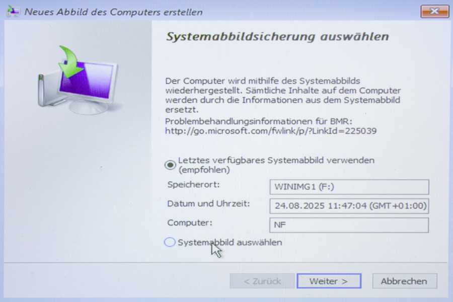Click the Speicherort field showing WINIMG1 (F:)
Viewport: 453px width, 302px height.
click(349, 187)
